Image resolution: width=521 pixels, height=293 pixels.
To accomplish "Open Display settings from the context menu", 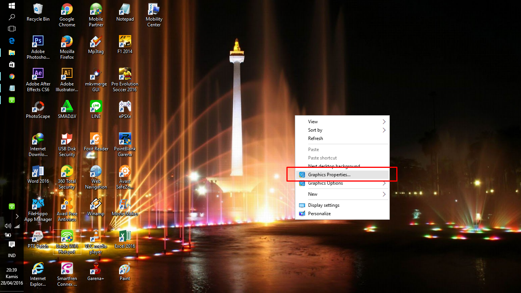I will pyautogui.click(x=327, y=205).
